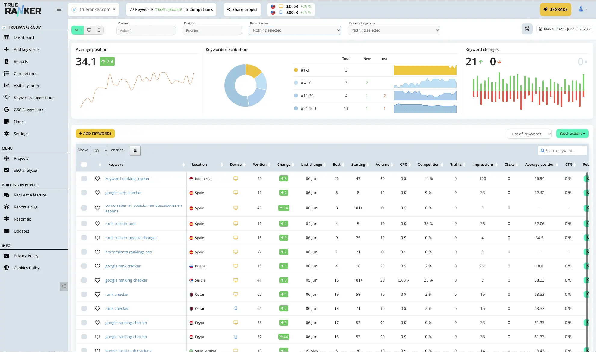
Task: Open the Reports menu item
Action: [x=21, y=61]
